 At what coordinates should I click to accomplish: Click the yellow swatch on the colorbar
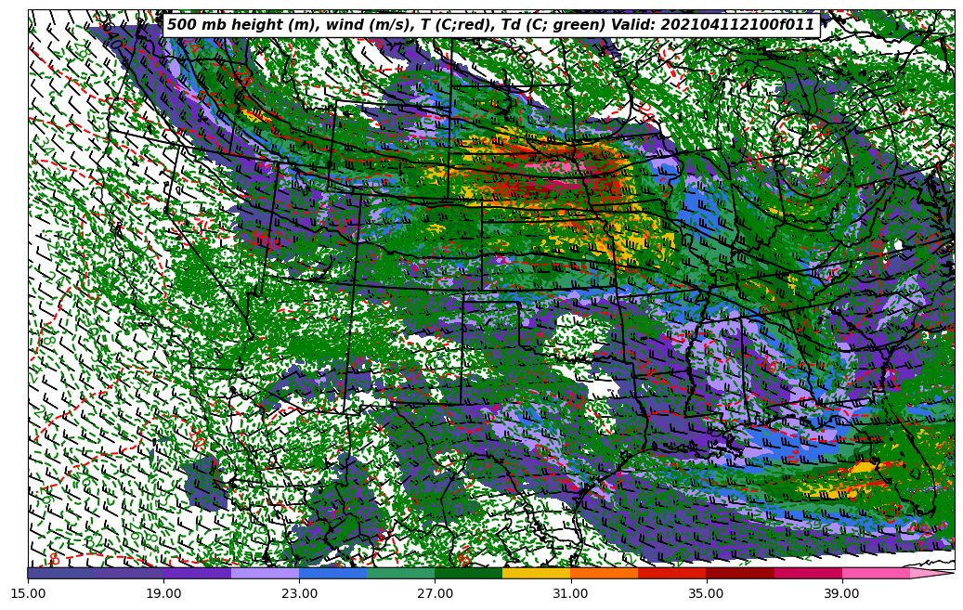click(x=536, y=574)
